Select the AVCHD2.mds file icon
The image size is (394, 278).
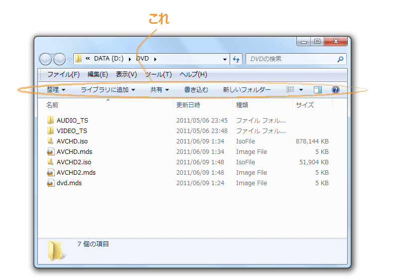tap(50, 172)
